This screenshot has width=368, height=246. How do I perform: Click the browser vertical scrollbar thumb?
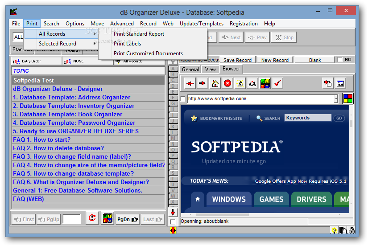tap(351, 123)
